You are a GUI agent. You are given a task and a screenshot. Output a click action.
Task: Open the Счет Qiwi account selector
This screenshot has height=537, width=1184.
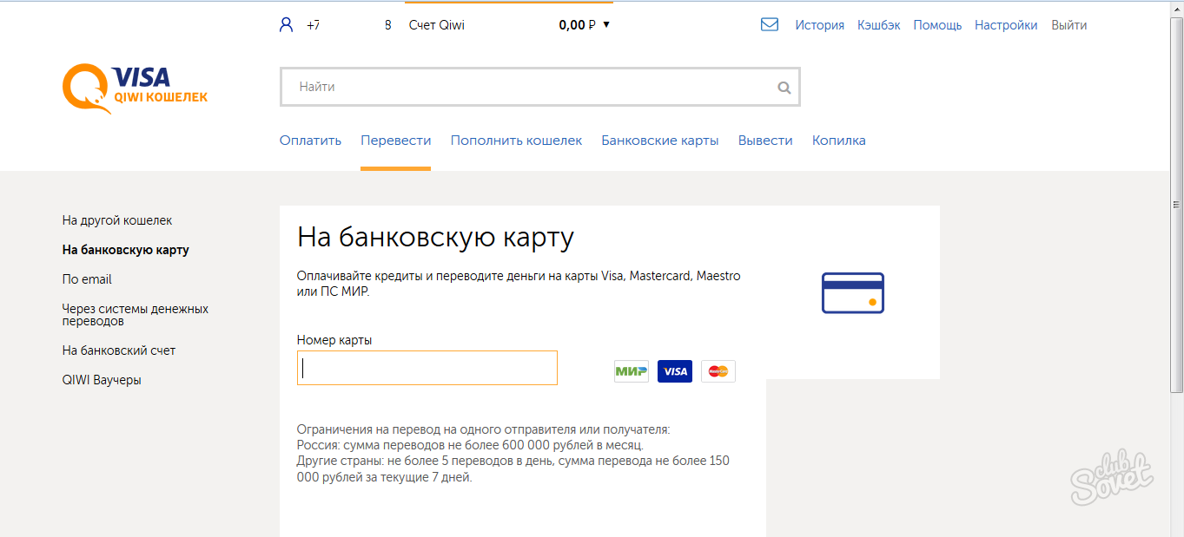click(x=436, y=25)
